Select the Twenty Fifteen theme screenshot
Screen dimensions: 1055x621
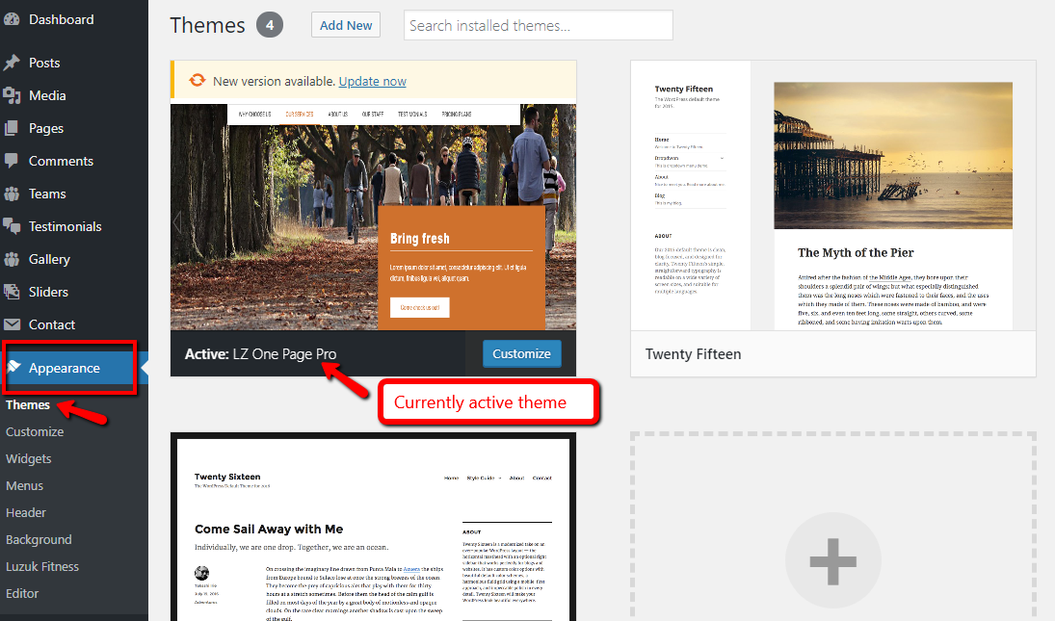tap(833, 195)
